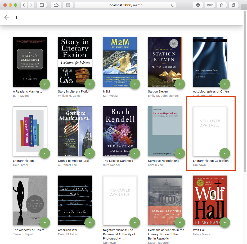
Task: Click author text 'B. R. Myers'
Action: 21,96
